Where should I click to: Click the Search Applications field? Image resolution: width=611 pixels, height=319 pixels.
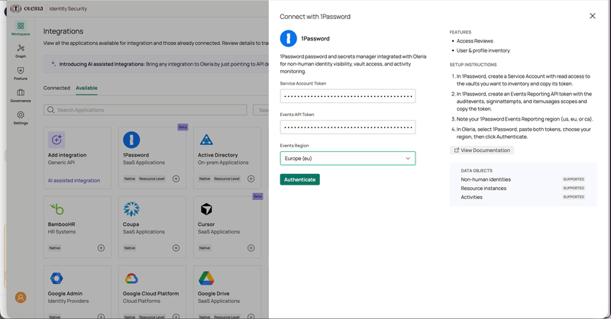[145, 110]
